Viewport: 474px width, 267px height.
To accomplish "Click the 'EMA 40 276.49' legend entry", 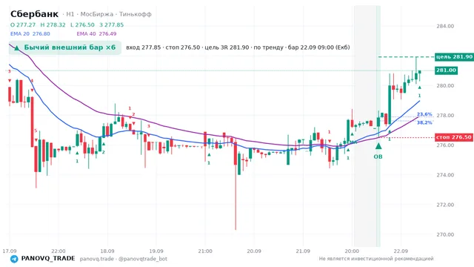I will [x=96, y=33].
